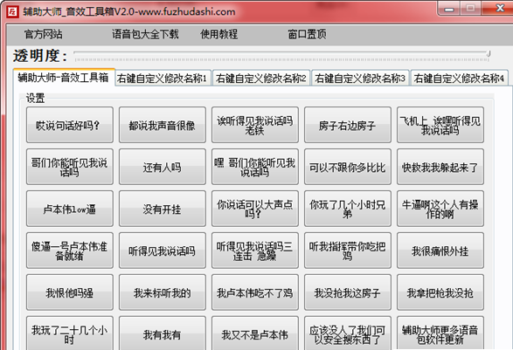Play the 飞机上 诶嘿听得见我说话吗 sound
Image resolution: width=513 pixels, height=350 pixels.
440,125
